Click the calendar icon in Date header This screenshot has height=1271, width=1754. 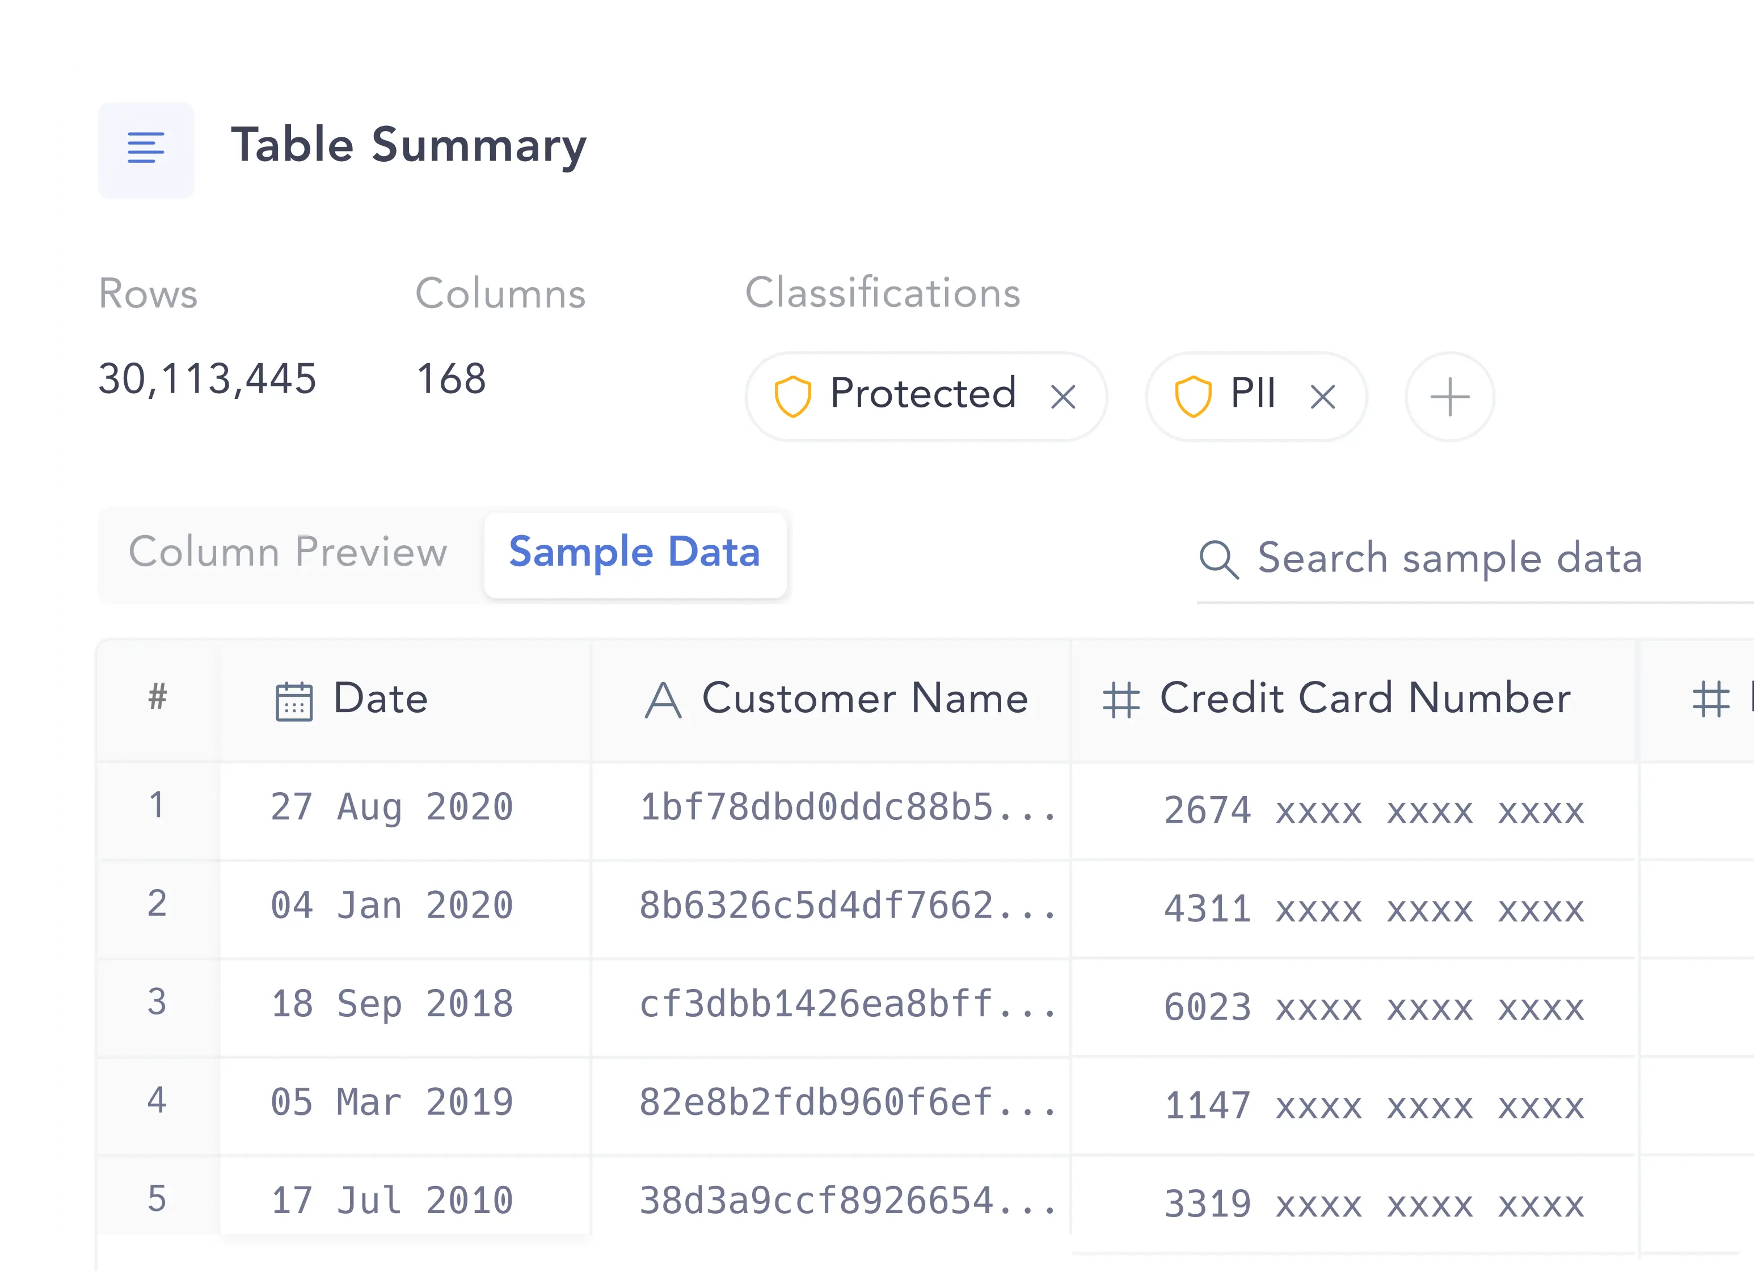pyautogui.click(x=294, y=701)
